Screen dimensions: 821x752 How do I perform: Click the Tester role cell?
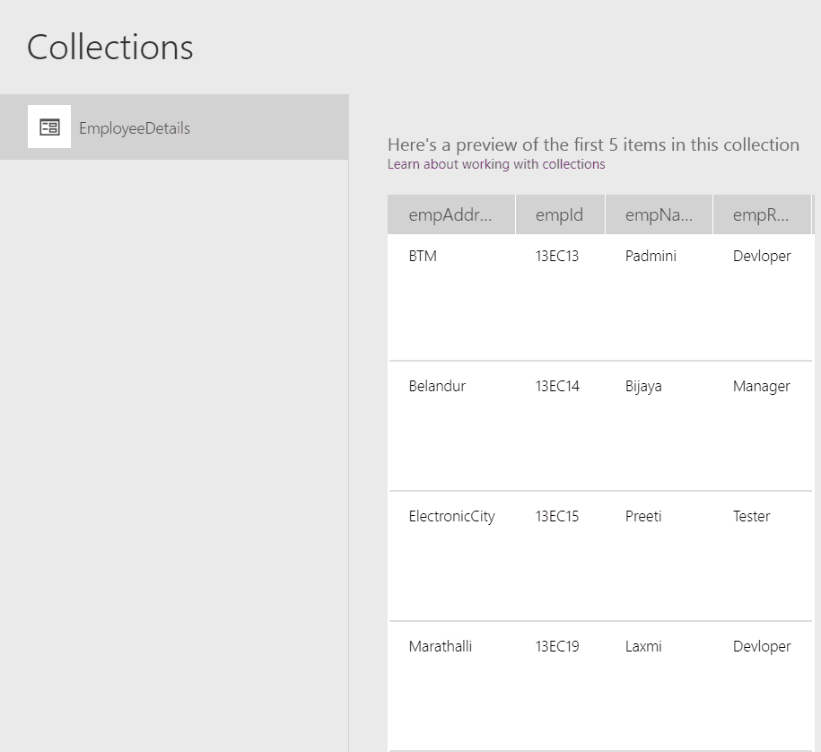click(x=751, y=516)
